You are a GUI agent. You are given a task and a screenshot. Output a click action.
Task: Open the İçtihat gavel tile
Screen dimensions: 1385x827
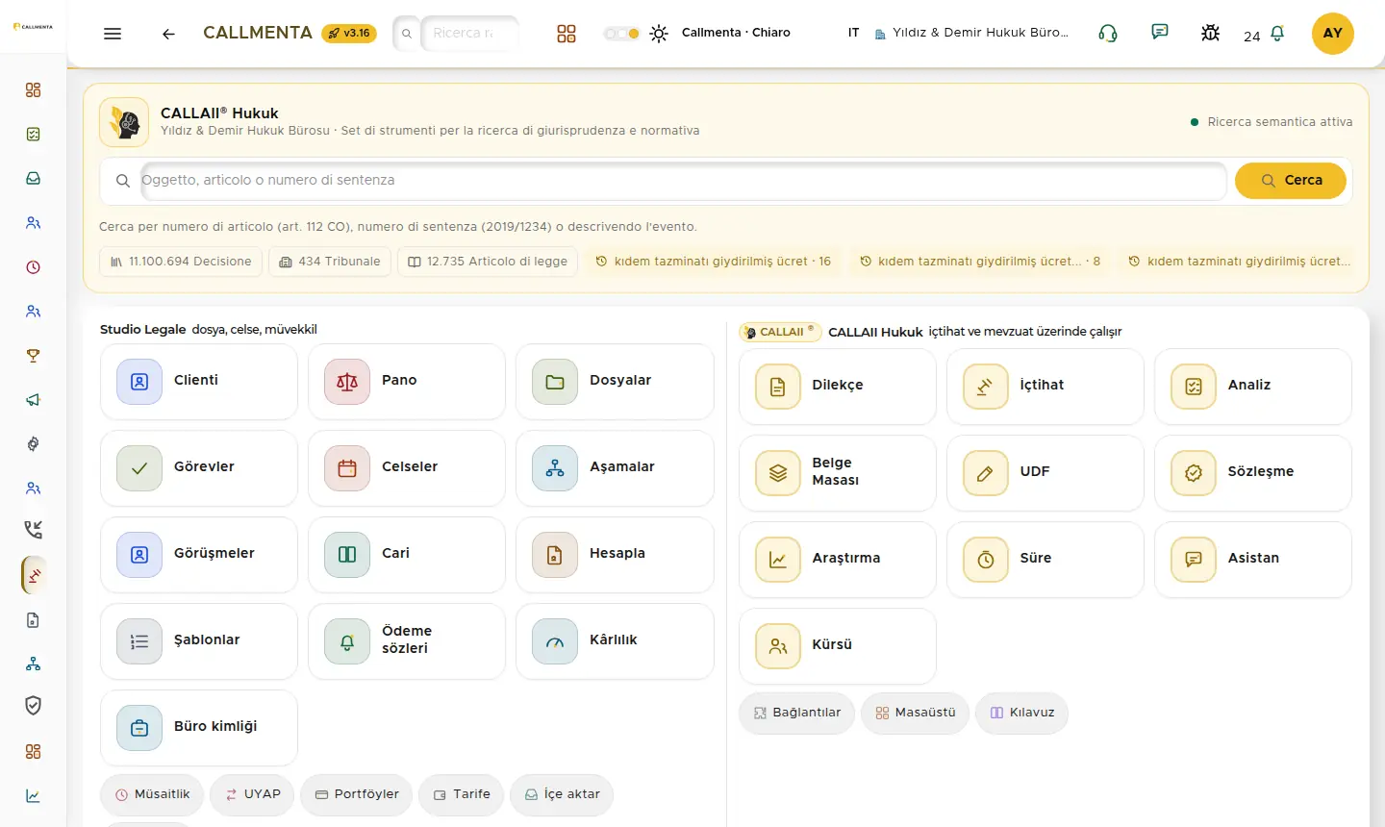click(1045, 386)
